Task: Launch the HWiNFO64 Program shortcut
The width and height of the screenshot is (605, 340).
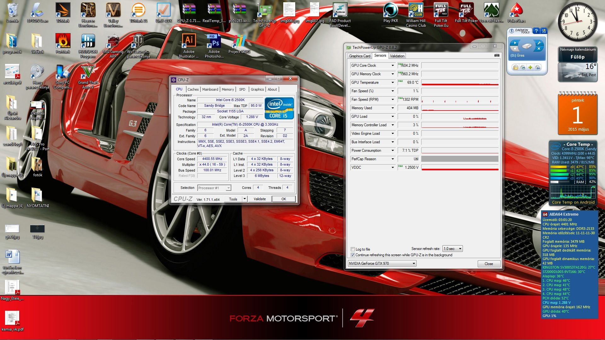Action: (x=88, y=46)
